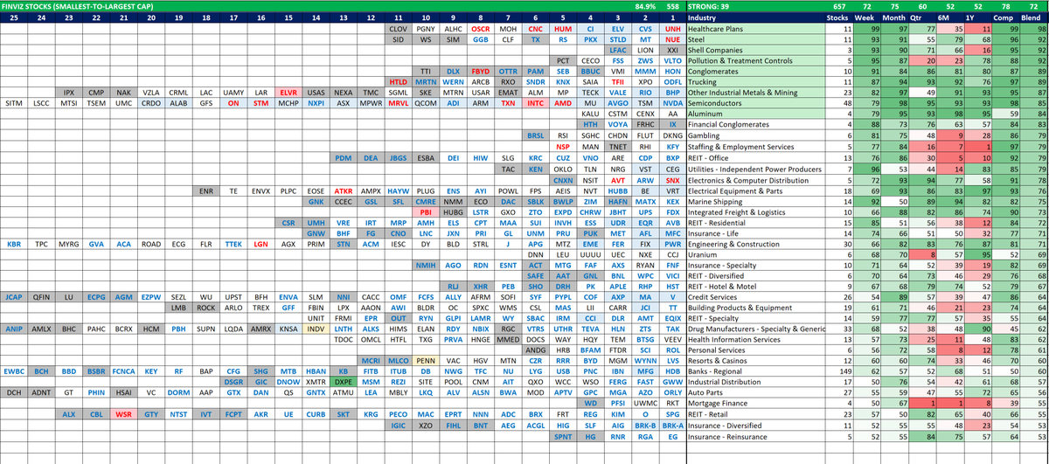Click the red ELVR ticker cell
The image size is (1049, 464).
pyautogui.click(x=288, y=93)
